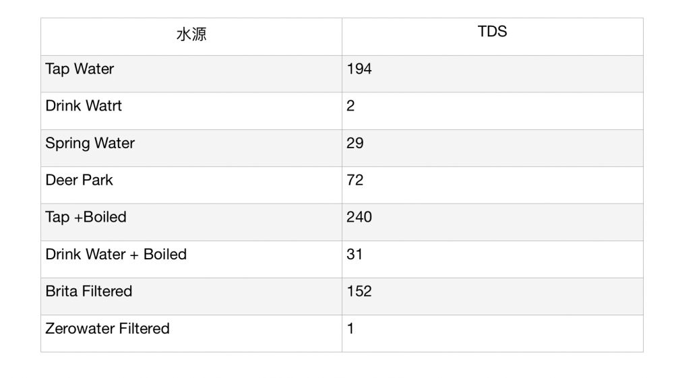Select the Brita TDS value 152

(x=359, y=292)
